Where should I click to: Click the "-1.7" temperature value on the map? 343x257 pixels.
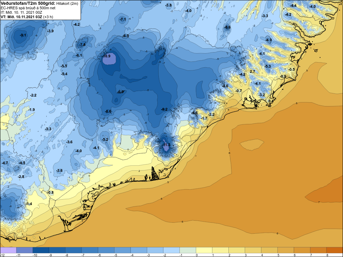204,118
